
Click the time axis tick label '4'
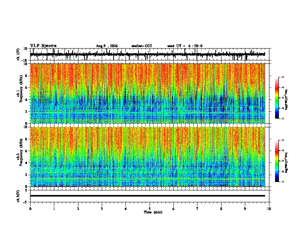coord(126,209)
